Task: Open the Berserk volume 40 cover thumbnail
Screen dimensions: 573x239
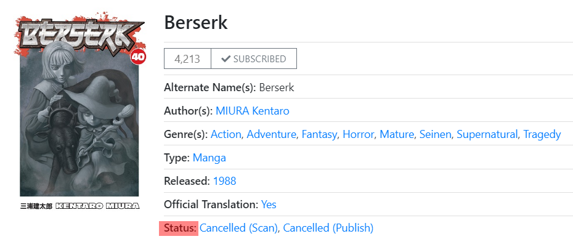Action: coord(79,111)
